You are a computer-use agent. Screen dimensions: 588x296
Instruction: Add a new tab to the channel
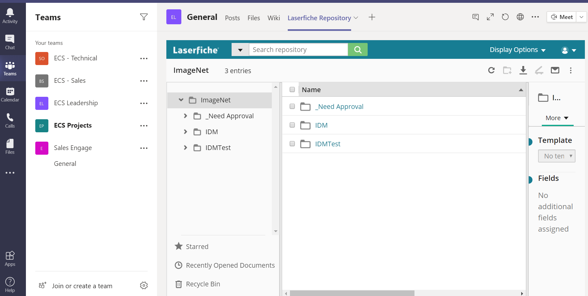tap(372, 17)
